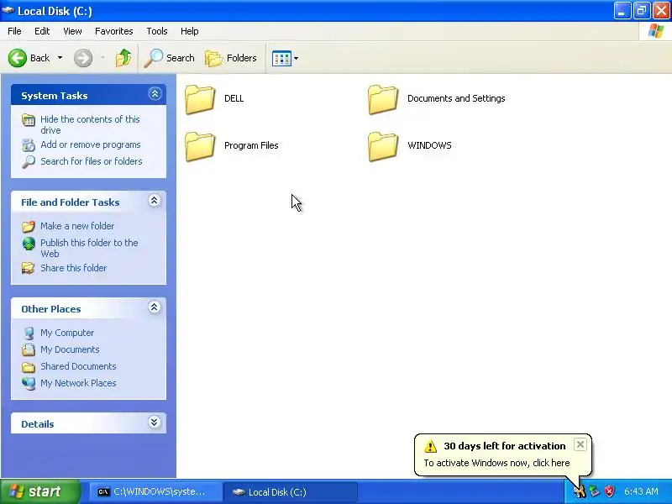Click the WINDOWS folder name label
This screenshot has height=504, width=672.
[x=429, y=145]
